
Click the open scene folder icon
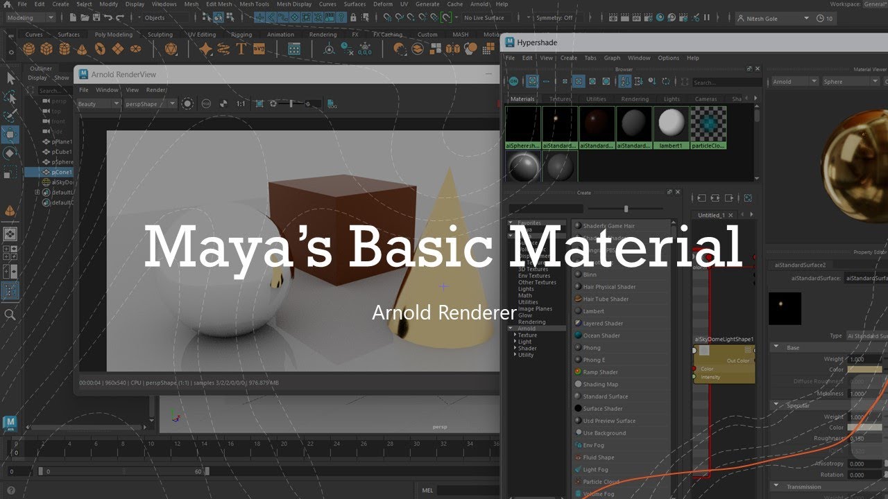[x=85, y=17]
